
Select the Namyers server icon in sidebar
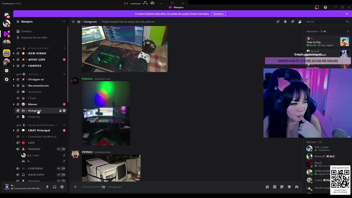[x=7, y=34]
